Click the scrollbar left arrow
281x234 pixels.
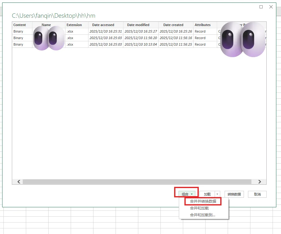coord(19,182)
